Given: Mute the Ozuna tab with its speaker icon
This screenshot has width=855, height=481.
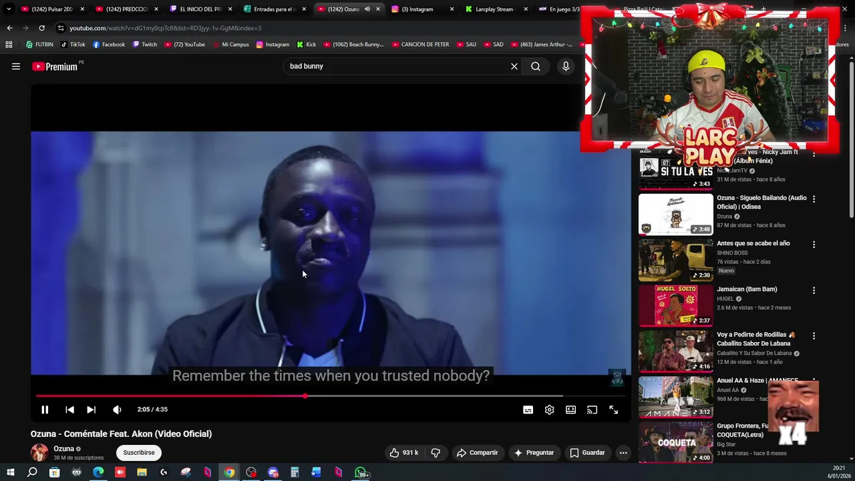Looking at the screenshot, I should pos(367,9).
